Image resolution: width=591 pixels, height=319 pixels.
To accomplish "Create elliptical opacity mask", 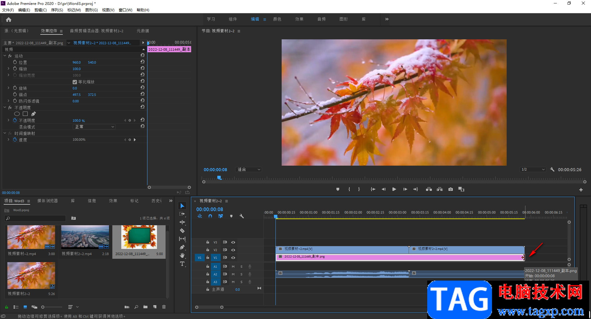I will (x=17, y=114).
